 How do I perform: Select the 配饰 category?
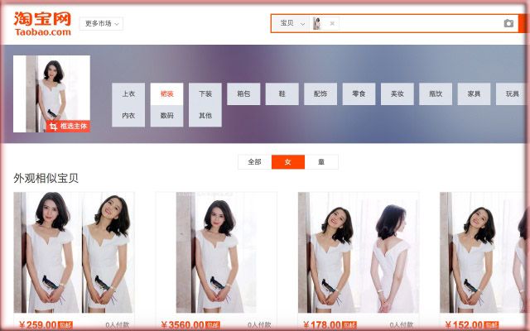(320, 94)
